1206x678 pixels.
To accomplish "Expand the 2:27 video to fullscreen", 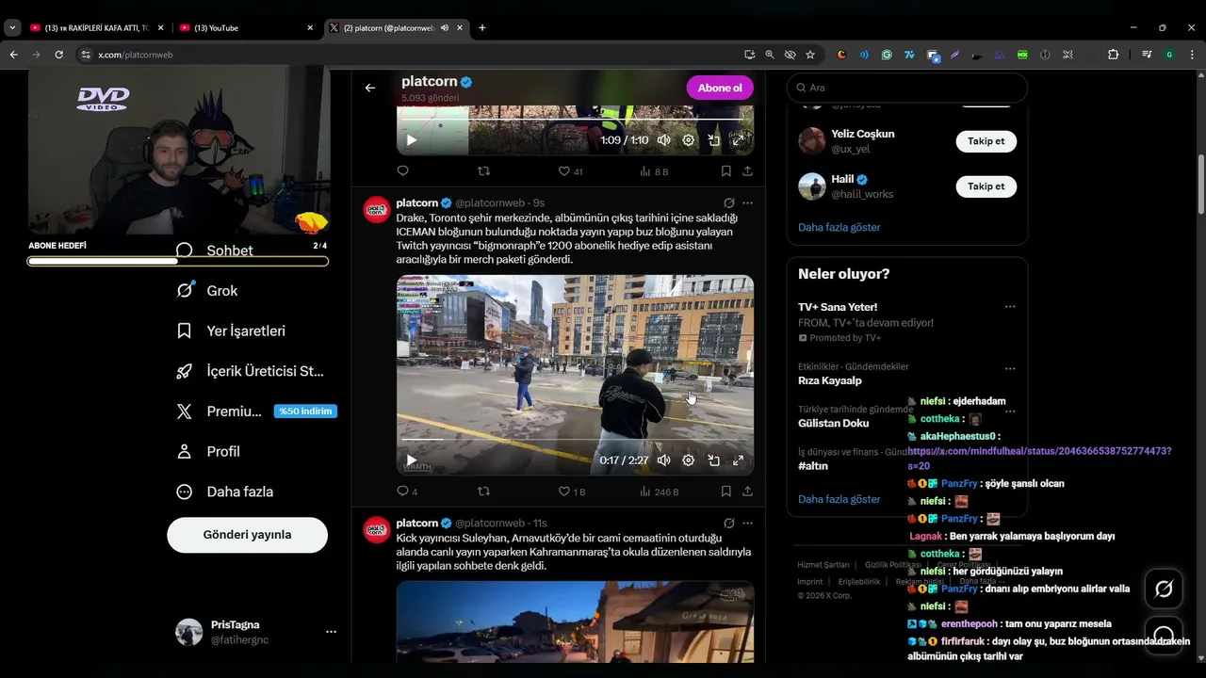I will click(x=738, y=460).
